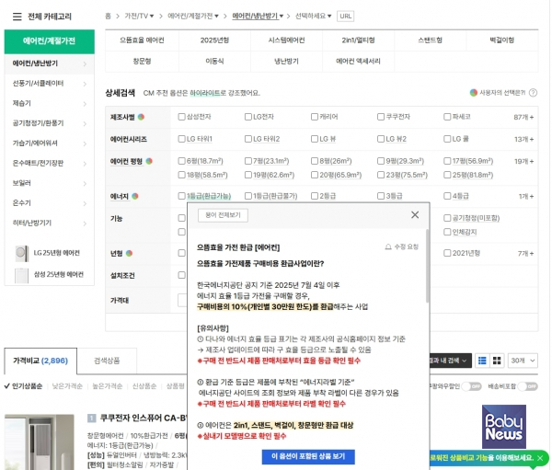The height and width of the screenshot is (470, 552).
Task: Select the 2in1/멀티형 category tab
Action: [x=359, y=40]
